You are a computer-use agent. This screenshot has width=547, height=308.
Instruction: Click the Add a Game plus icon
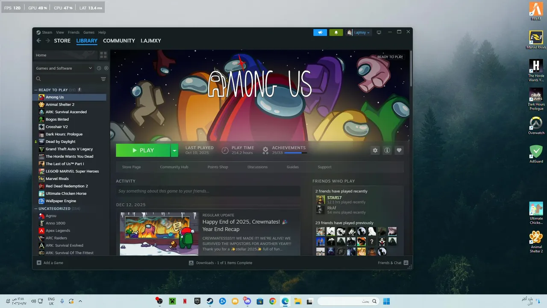(x=39, y=263)
